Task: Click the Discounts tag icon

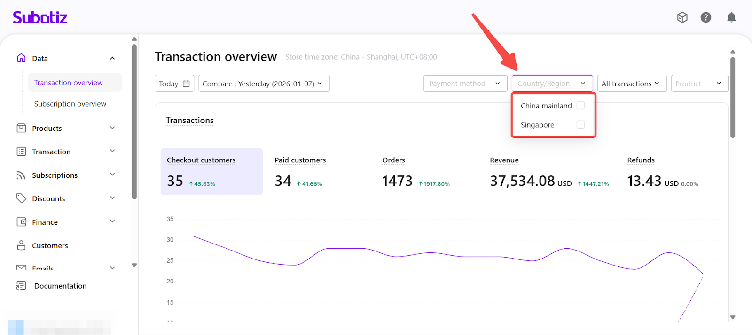Action: coord(21,198)
